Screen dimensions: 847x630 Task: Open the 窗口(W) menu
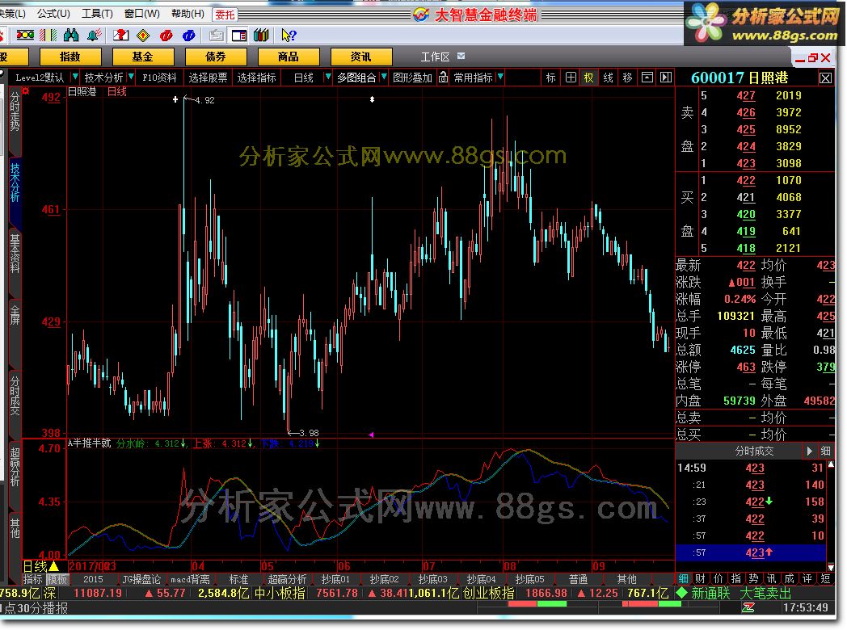click(x=142, y=14)
